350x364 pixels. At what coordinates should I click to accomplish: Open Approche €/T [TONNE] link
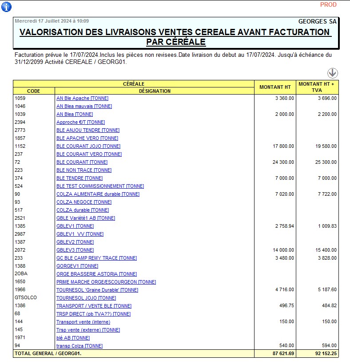tap(80, 122)
